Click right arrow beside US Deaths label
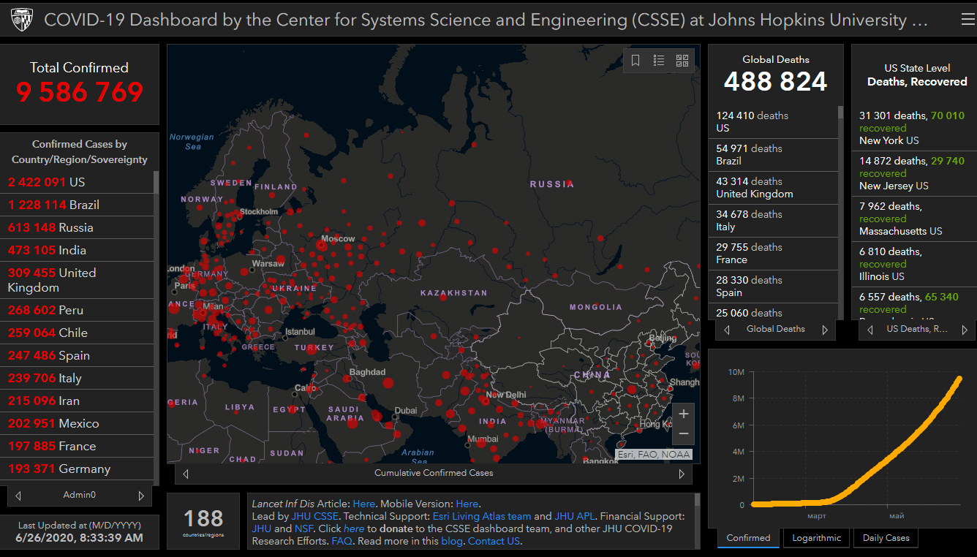 [x=964, y=330]
